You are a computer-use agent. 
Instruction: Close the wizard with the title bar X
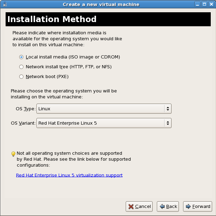point(211,5)
